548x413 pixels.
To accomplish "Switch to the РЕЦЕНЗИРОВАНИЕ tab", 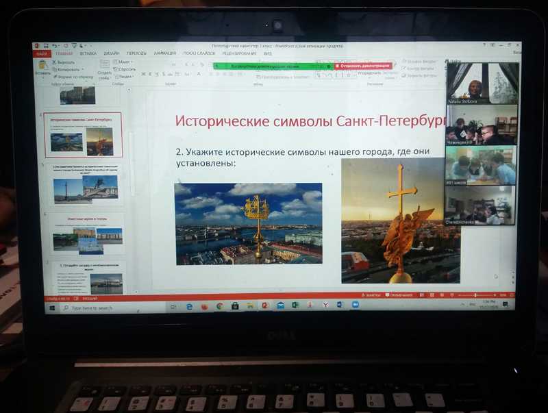I will click(239, 53).
